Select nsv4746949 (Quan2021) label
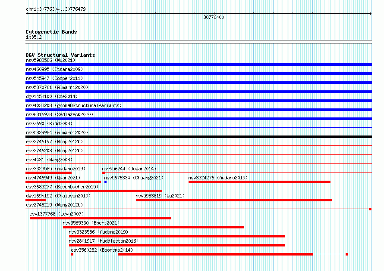Screen dimensions: 384x271 53,178
